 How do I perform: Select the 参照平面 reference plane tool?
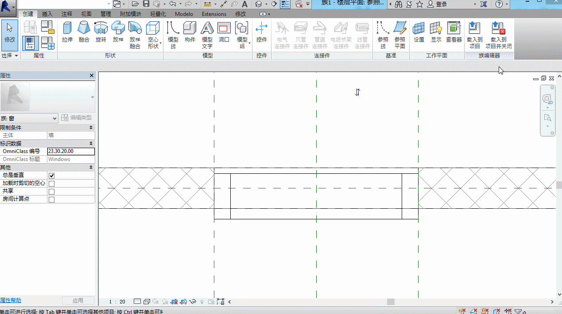pos(400,34)
